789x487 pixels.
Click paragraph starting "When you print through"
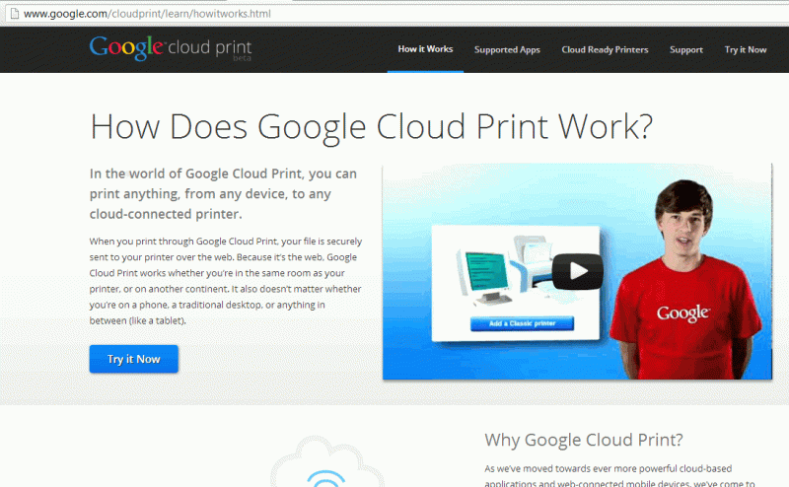pos(226,281)
